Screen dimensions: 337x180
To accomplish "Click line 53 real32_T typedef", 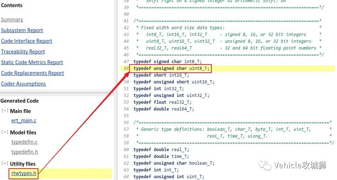I will point(163,102).
